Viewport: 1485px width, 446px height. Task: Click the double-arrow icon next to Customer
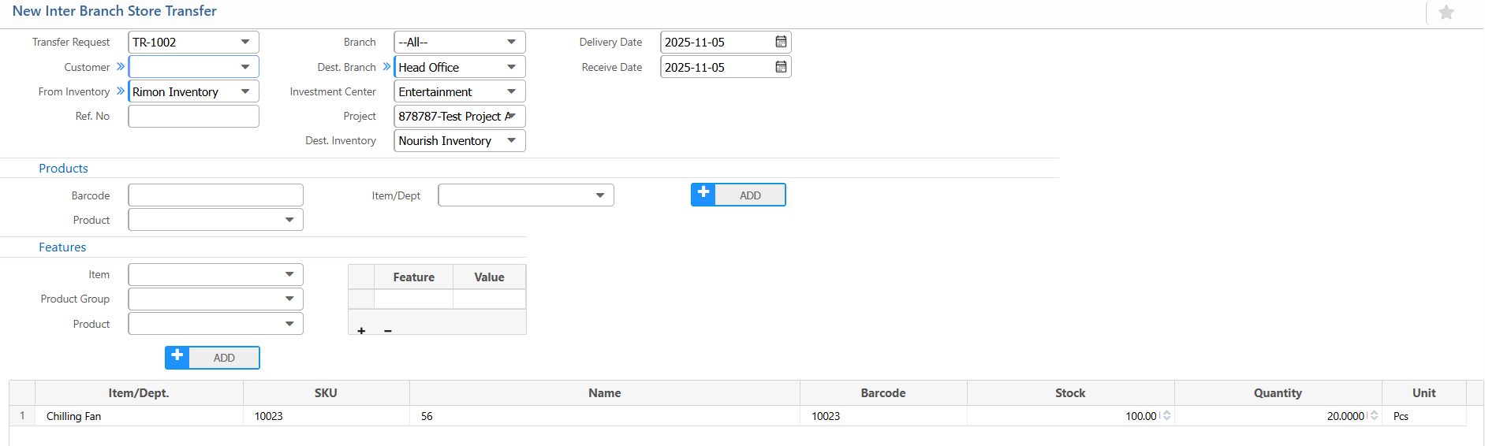(121, 67)
